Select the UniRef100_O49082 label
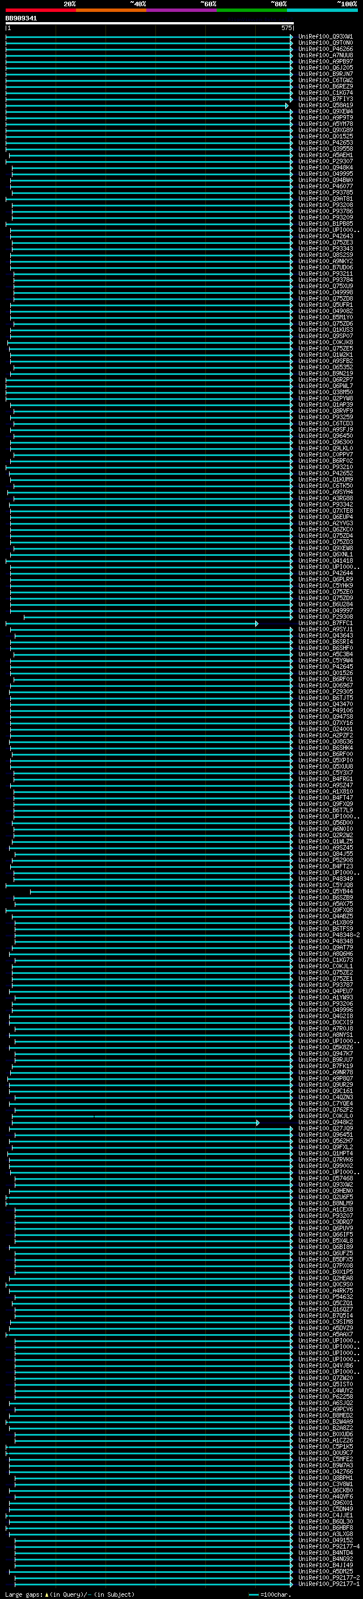Screen dimensions: 363x1599 [x=326, y=311]
